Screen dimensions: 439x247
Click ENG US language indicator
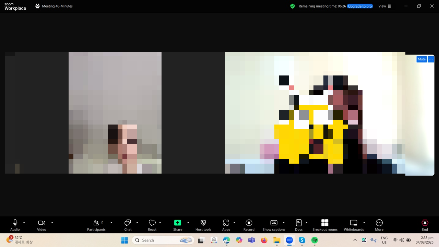pyautogui.click(x=384, y=240)
